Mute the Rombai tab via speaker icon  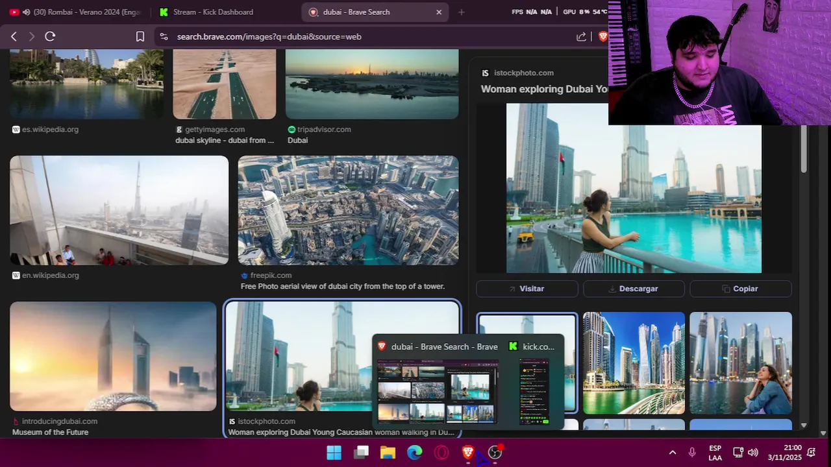pyautogui.click(x=26, y=12)
